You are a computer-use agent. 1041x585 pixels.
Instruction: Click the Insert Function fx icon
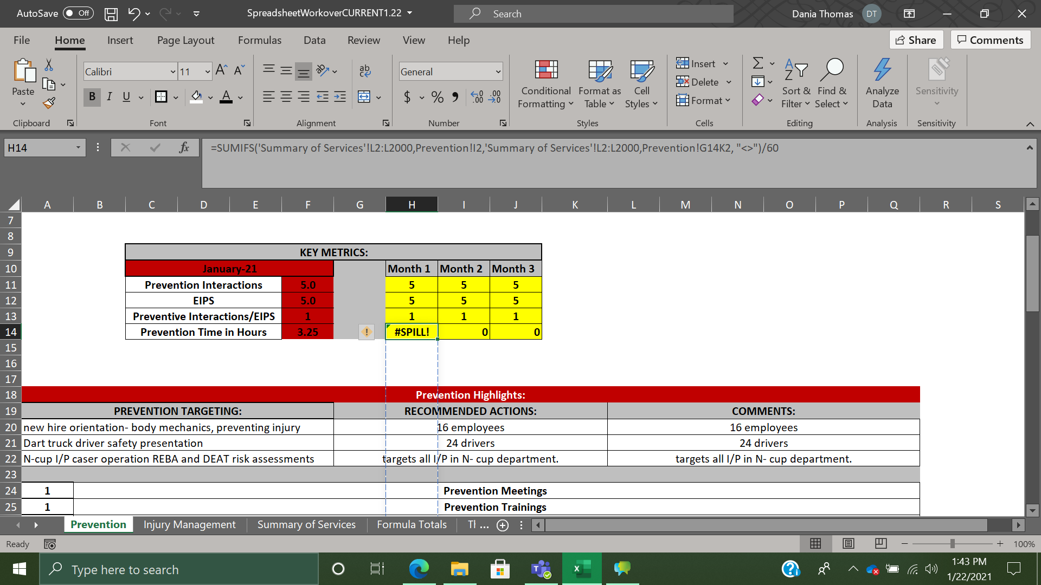pyautogui.click(x=184, y=147)
